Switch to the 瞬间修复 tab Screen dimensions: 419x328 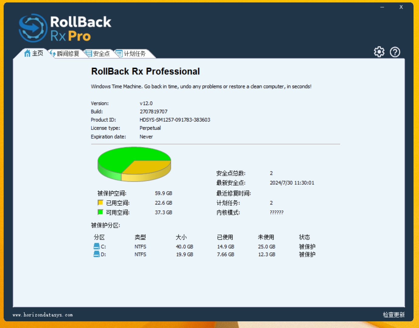68,54
